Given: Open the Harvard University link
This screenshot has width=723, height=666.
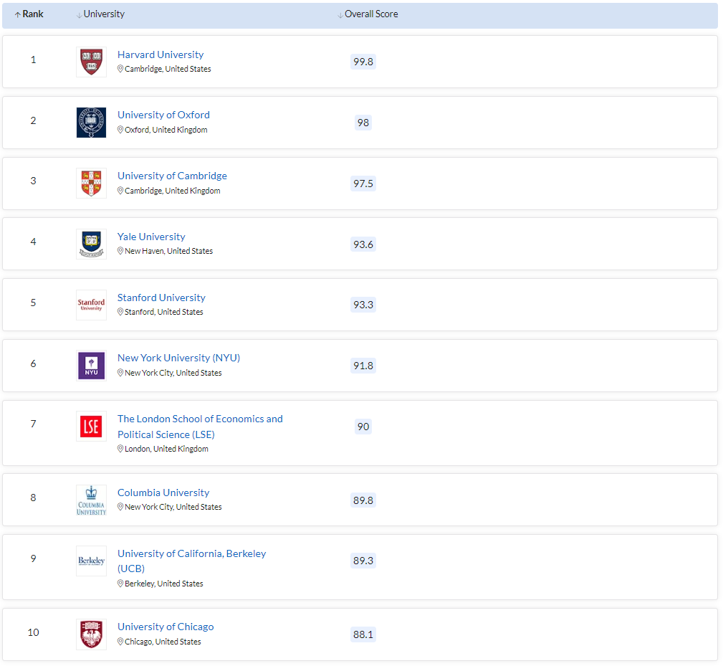Looking at the screenshot, I should coord(161,54).
